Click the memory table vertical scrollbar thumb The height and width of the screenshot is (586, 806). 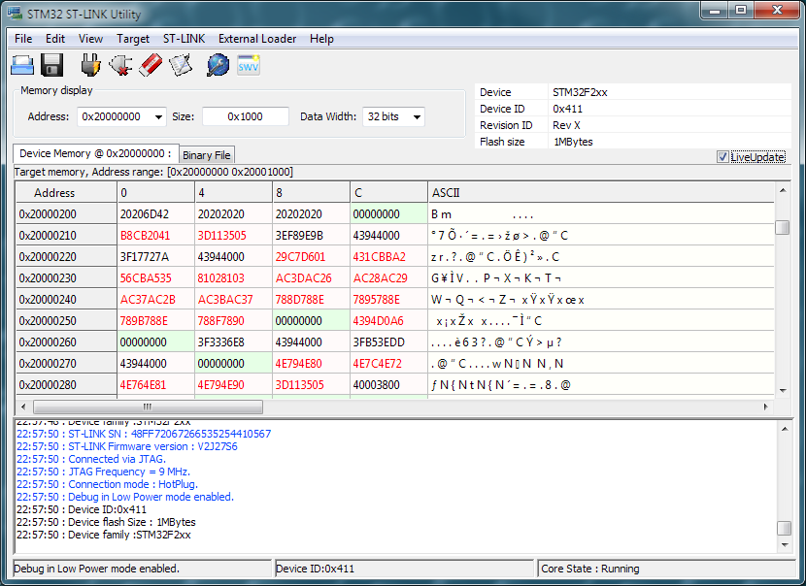click(782, 227)
